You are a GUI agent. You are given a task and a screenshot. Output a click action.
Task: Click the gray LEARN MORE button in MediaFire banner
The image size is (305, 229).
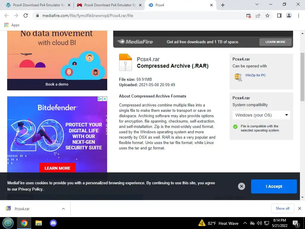click(x=275, y=42)
